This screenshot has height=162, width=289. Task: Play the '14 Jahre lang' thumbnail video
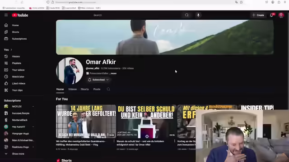click(x=86, y=121)
